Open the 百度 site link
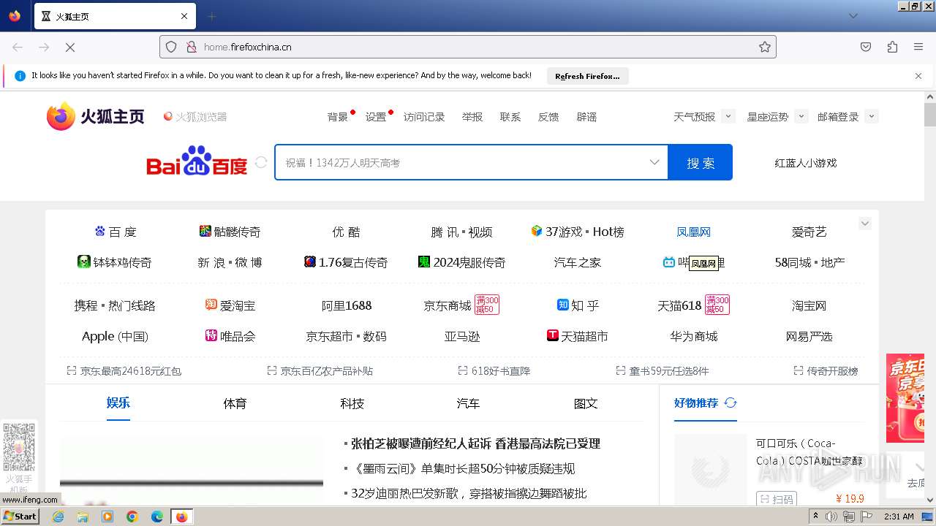 [116, 232]
